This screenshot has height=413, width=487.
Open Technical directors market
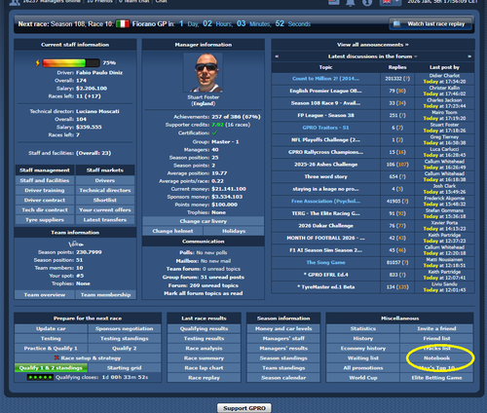tap(105, 190)
